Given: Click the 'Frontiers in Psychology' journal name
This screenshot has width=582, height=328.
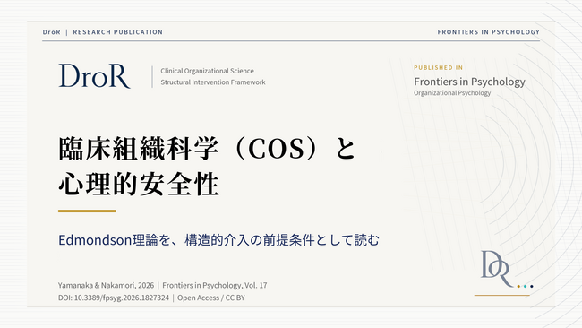Looking at the screenshot, I should (x=469, y=82).
